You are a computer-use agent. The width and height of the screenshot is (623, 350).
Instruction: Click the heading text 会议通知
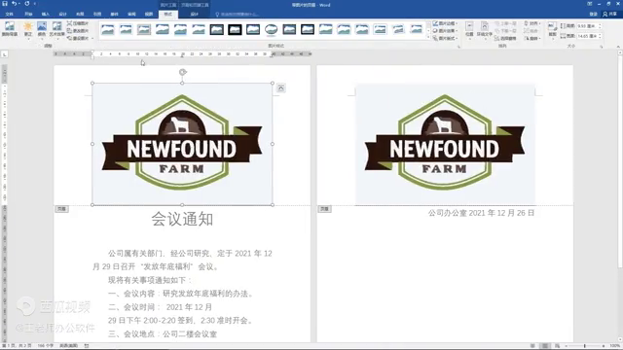pyautogui.click(x=182, y=219)
